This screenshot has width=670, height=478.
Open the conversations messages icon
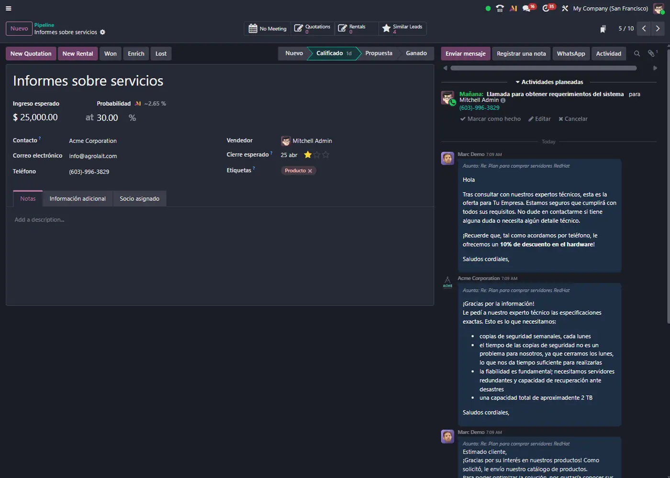coord(527,8)
